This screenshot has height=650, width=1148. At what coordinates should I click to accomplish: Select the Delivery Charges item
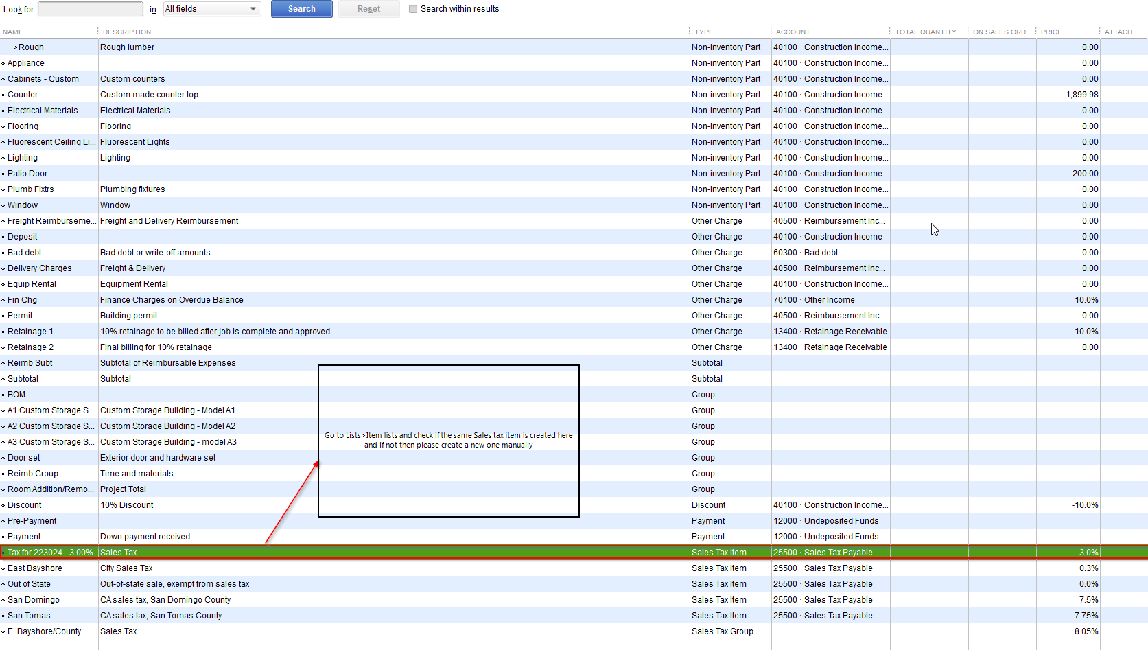pyautogui.click(x=39, y=268)
